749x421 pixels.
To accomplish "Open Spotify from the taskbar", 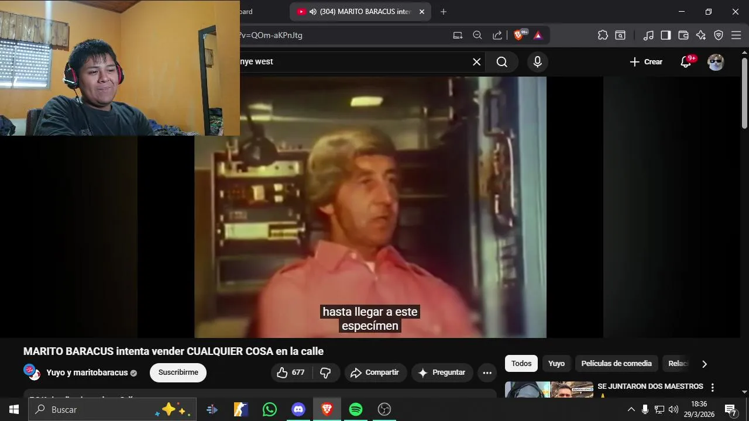I will pos(356,409).
